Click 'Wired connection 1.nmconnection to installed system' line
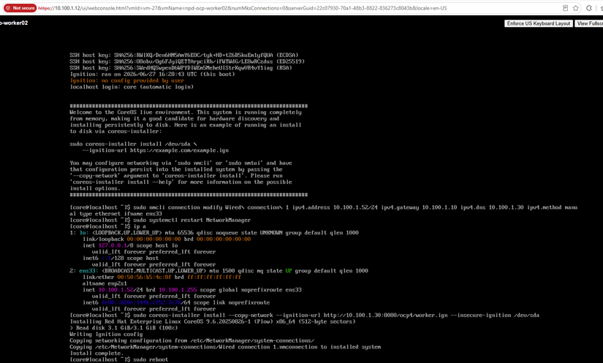 [225, 347]
